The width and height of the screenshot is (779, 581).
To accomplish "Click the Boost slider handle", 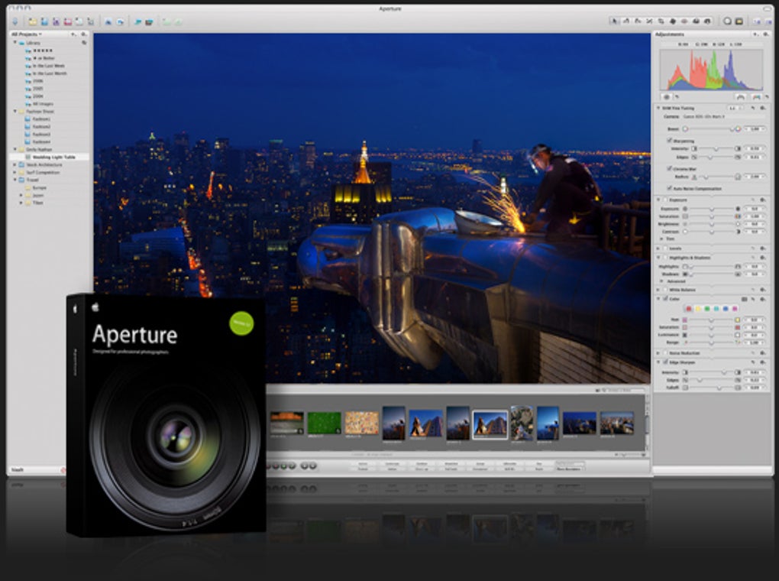I will click(732, 129).
